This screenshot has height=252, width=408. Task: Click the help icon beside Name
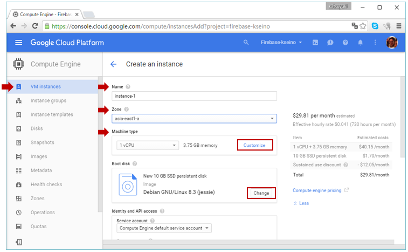pos(128,87)
